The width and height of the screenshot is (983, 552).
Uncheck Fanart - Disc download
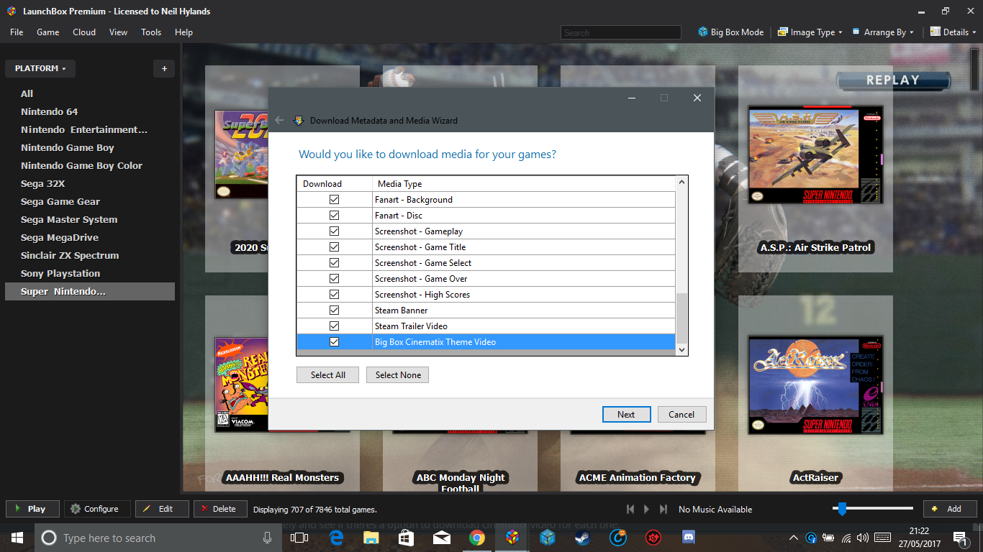pos(334,216)
